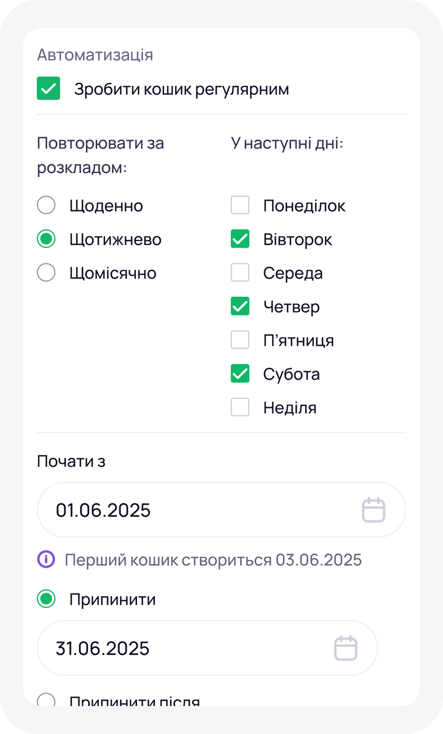This screenshot has height=734, width=443.
Task: Check the Середа checkbox
Action: [239, 272]
